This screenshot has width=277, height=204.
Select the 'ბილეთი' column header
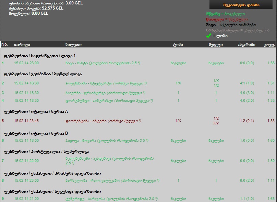pos(73,45)
